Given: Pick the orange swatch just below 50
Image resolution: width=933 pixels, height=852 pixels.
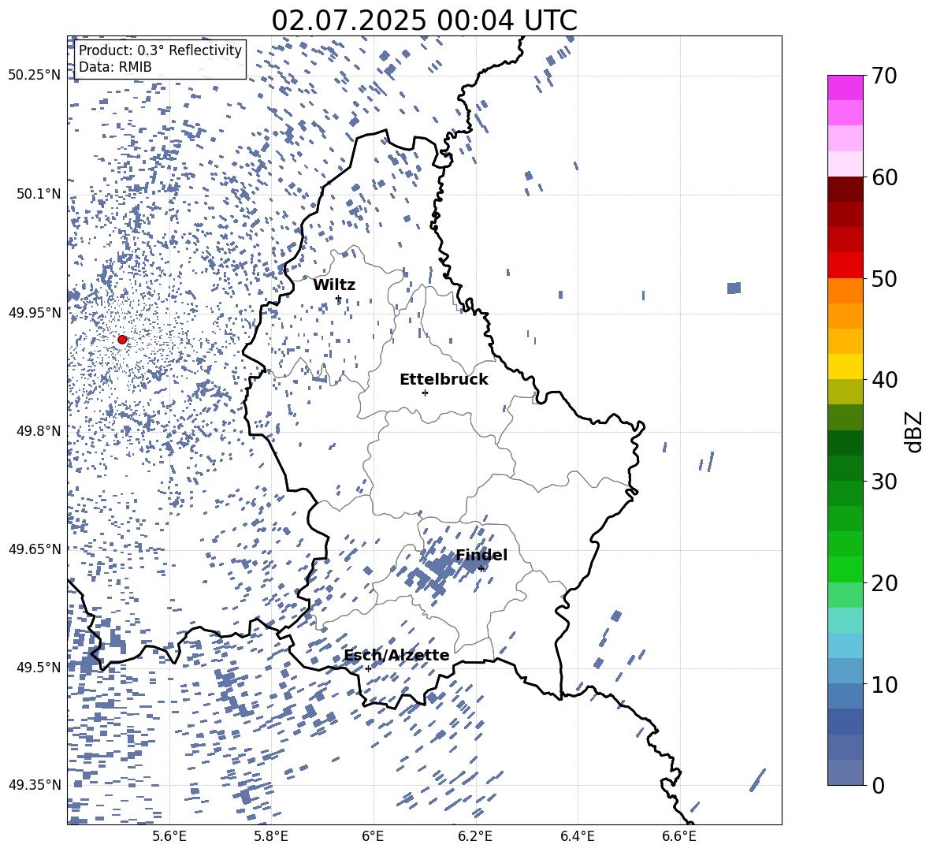Looking at the screenshot, I should (846, 291).
